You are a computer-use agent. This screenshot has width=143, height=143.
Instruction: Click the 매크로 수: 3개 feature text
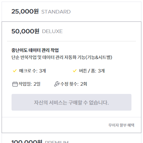(x=32, y=71)
